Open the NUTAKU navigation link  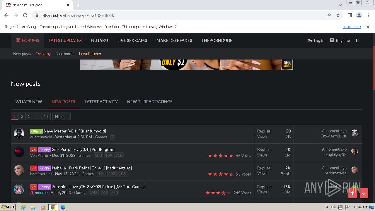[x=100, y=40]
